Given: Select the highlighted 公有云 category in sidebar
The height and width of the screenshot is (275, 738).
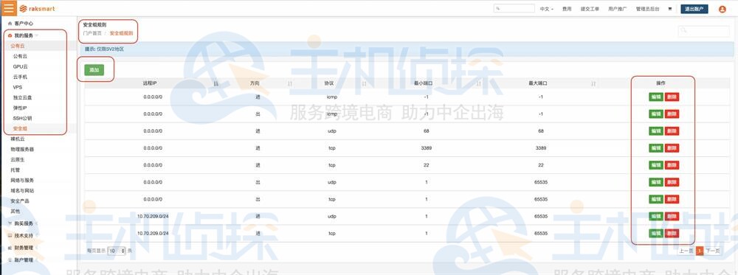Looking at the screenshot, I should pos(18,46).
